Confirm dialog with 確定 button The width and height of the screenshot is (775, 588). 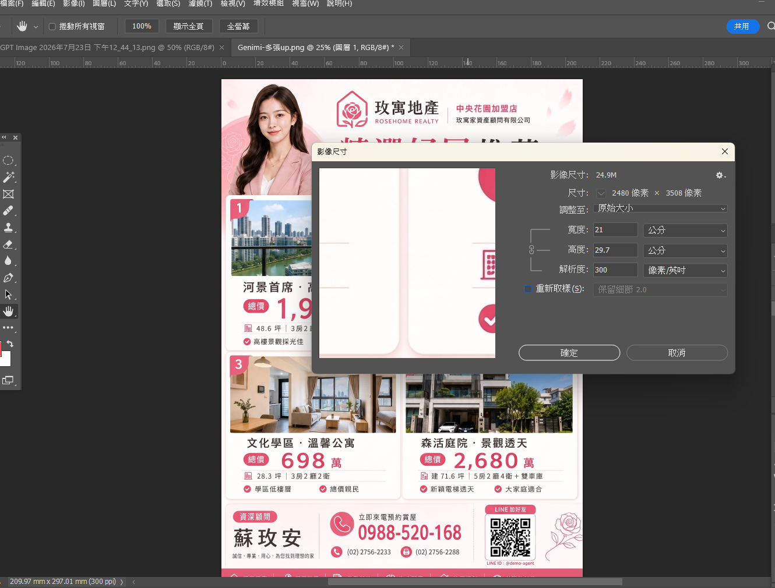[x=569, y=353]
